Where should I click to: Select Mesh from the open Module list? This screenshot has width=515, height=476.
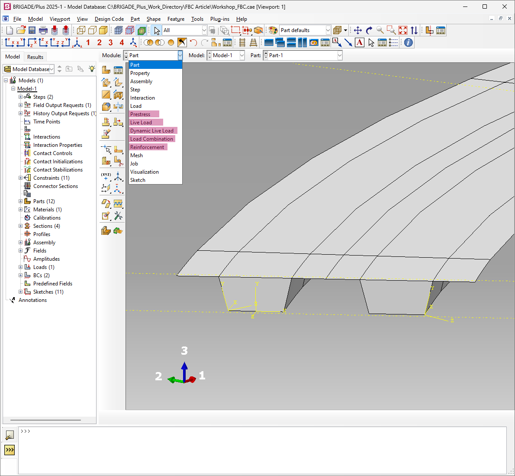point(136,155)
